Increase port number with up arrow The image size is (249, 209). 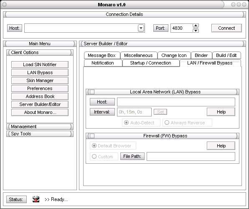196,26
